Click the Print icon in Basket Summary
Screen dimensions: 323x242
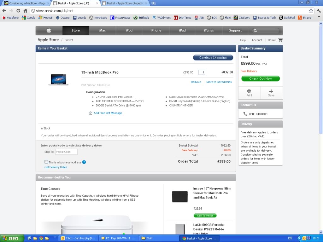[249, 91]
